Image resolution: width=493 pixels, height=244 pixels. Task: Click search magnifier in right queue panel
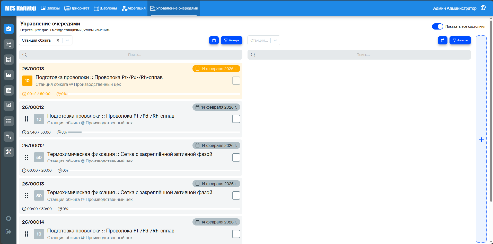(253, 55)
